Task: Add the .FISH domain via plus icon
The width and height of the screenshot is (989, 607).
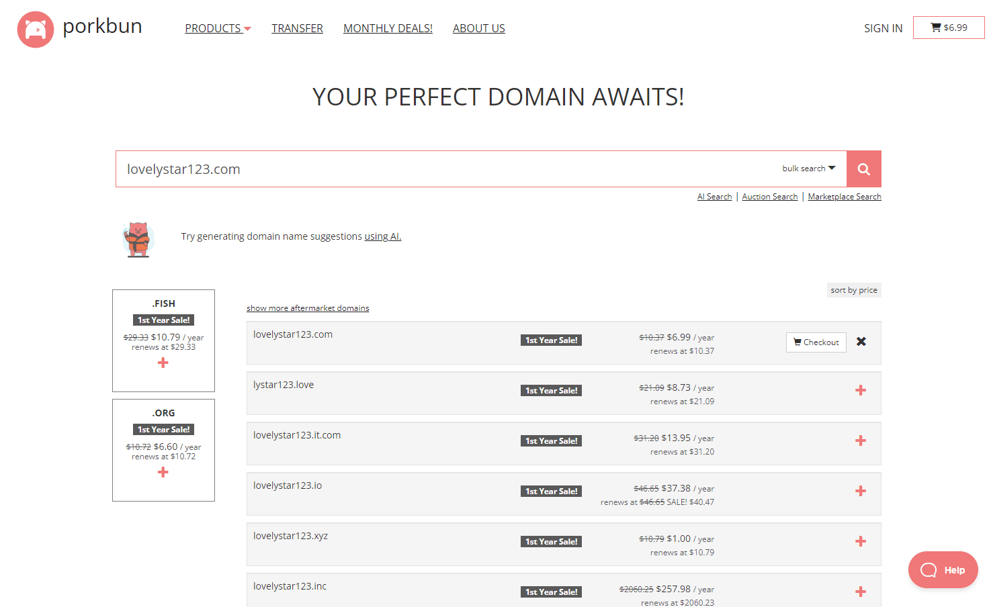Action: [x=163, y=363]
